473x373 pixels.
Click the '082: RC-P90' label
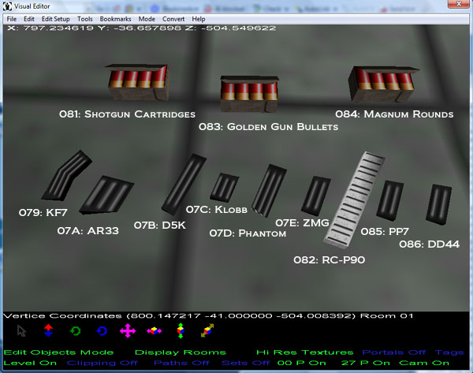[x=329, y=259]
